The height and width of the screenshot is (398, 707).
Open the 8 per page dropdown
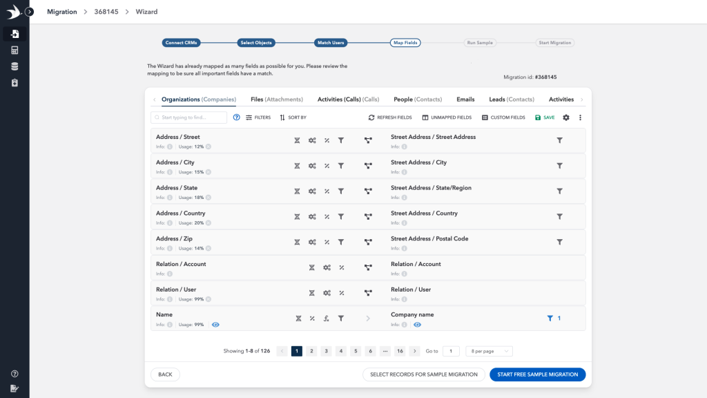click(x=489, y=351)
